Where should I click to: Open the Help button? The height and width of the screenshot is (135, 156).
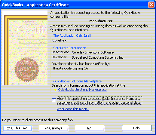pos(137,128)
